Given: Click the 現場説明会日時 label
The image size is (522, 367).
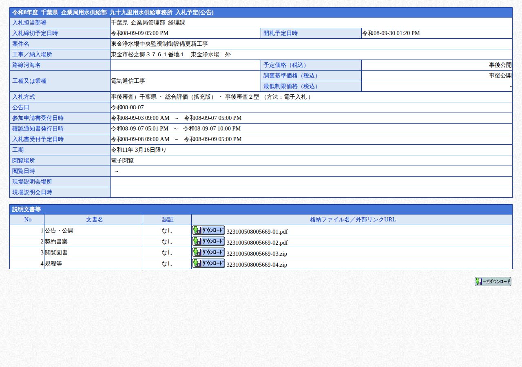Looking at the screenshot, I should click(60, 192).
